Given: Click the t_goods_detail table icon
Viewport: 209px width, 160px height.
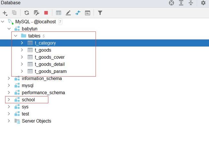Looking at the screenshot, I should [x=30, y=64].
